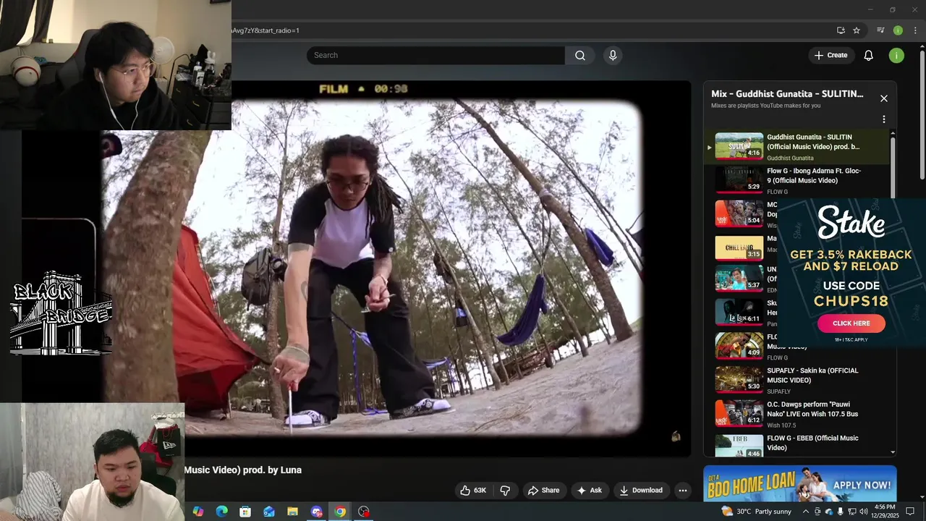The width and height of the screenshot is (926, 521).
Task: Open Windows notification center icon
Action: pos(911,512)
